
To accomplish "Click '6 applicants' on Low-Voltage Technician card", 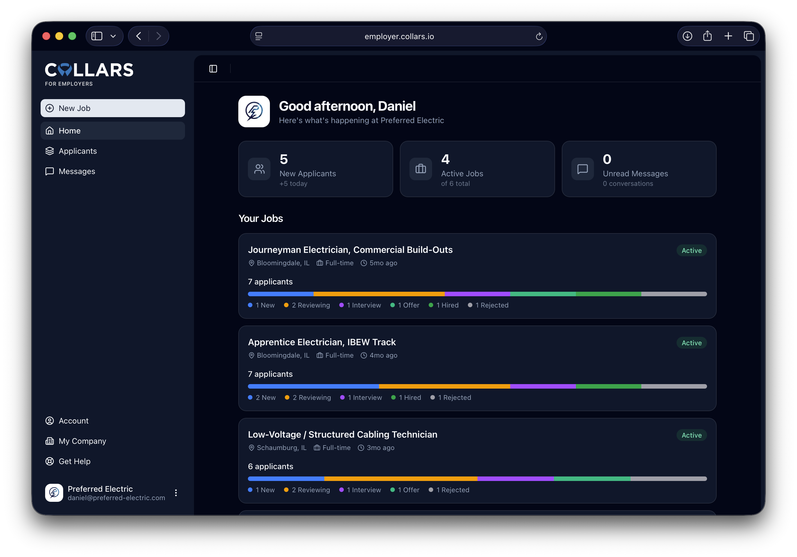I will point(270,467).
